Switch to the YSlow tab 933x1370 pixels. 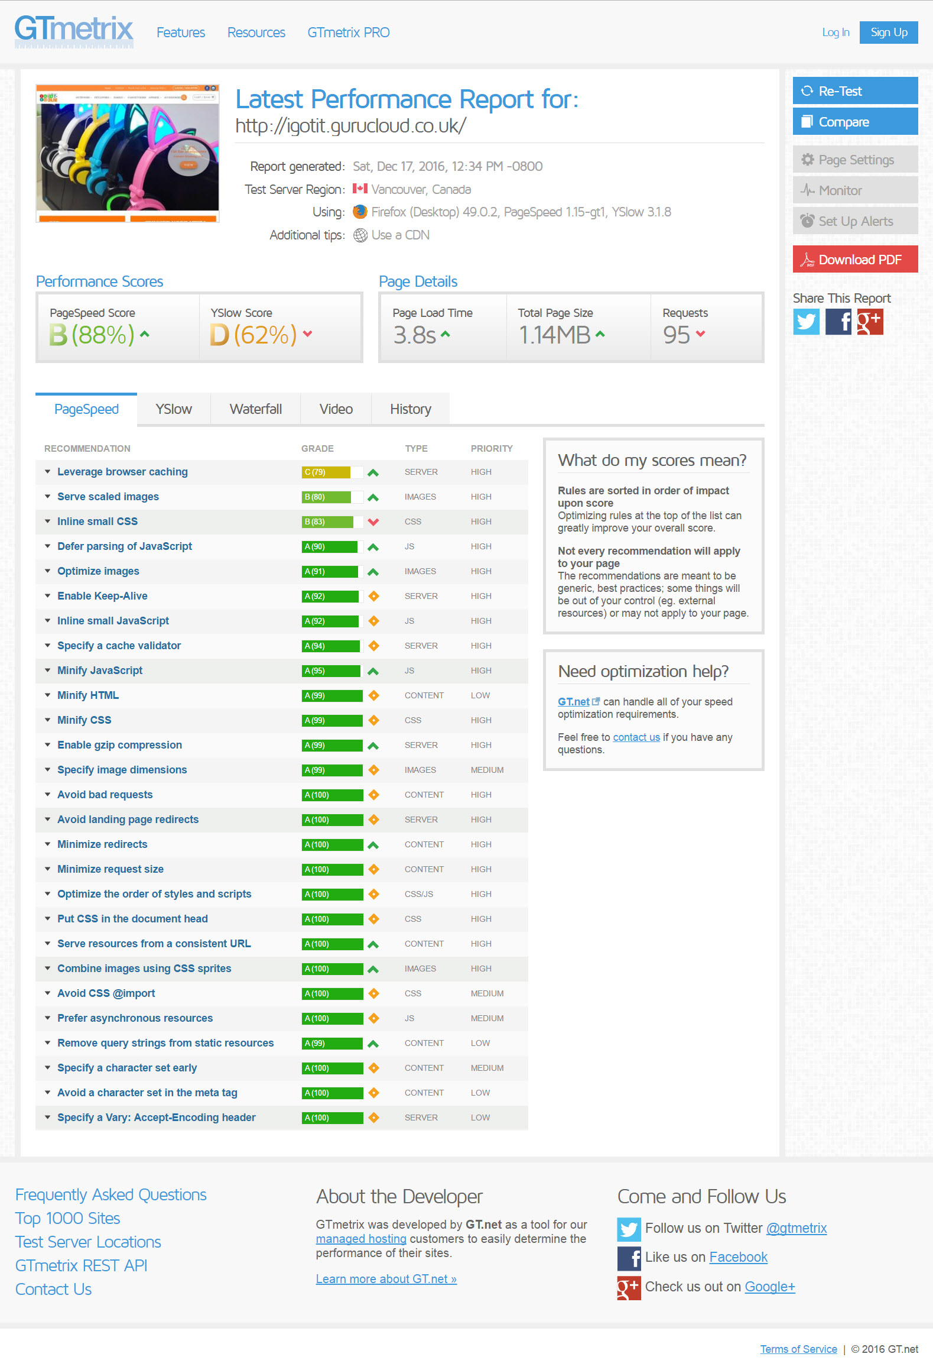coord(174,409)
